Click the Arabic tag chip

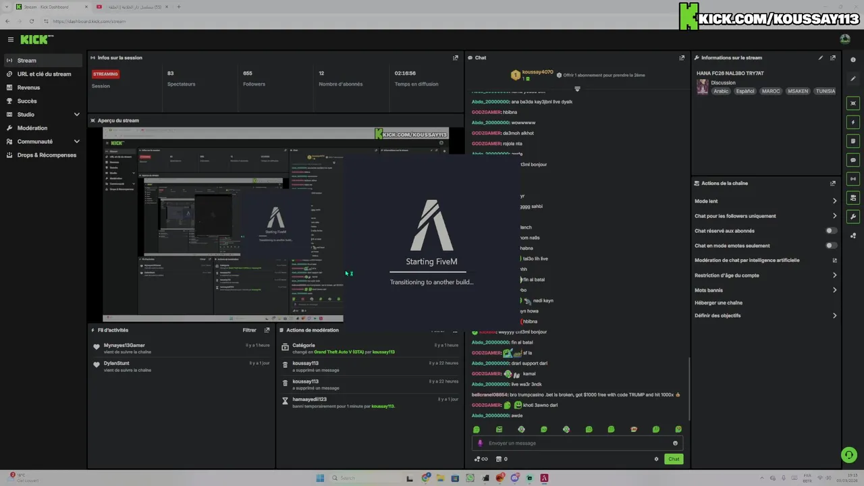(722, 91)
